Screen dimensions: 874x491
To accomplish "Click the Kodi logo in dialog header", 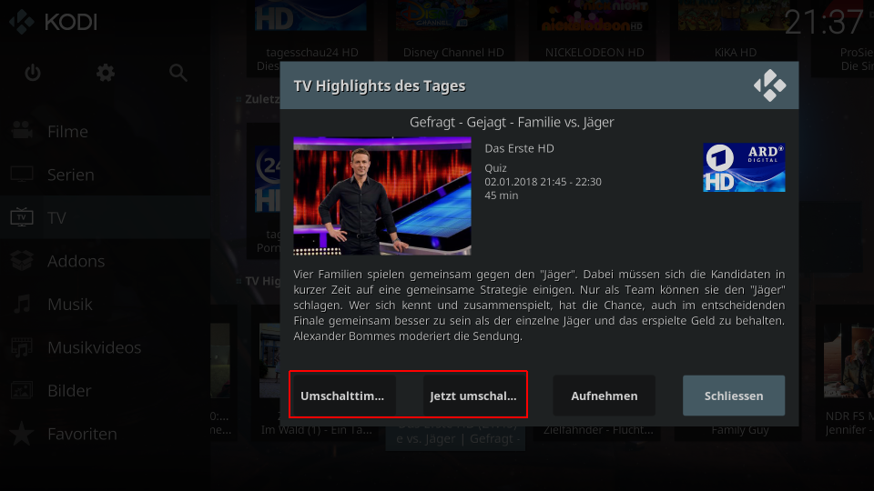I will click(770, 85).
